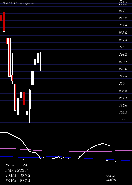Click the 228 price axis label

click(x=122, y=47)
